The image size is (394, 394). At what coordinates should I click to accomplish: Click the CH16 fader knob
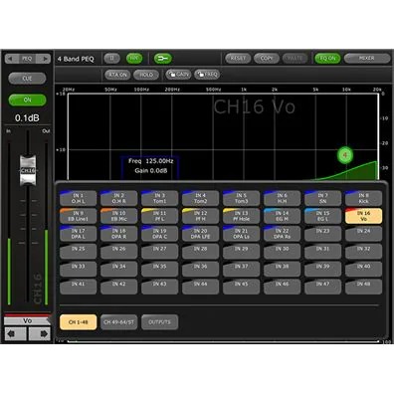28,170
